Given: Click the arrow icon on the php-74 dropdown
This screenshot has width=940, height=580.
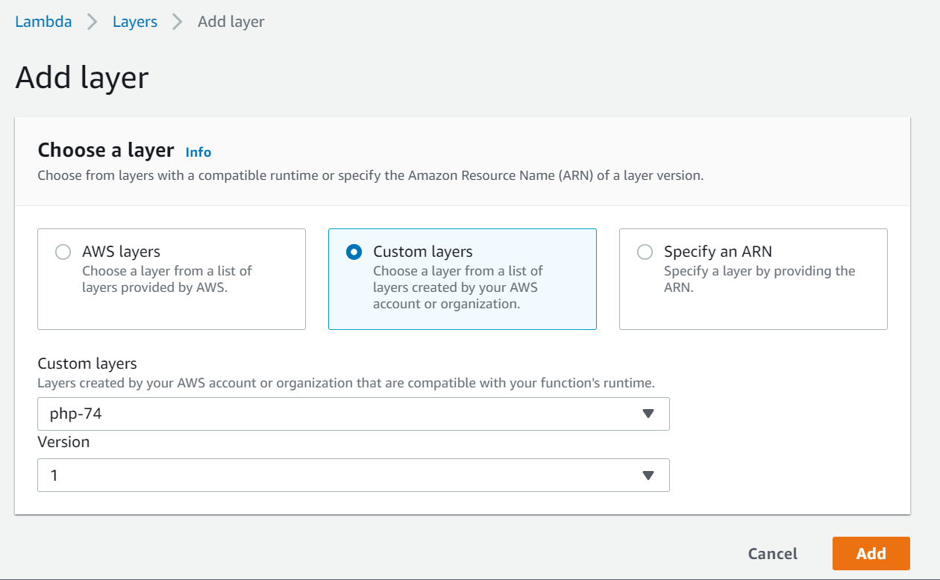Looking at the screenshot, I should (x=648, y=414).
